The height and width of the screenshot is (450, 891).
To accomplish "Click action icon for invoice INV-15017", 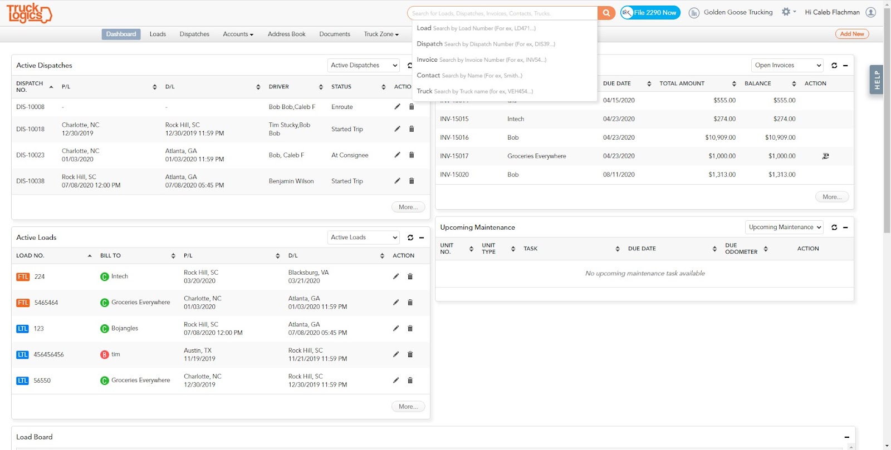I will [825, 156].
